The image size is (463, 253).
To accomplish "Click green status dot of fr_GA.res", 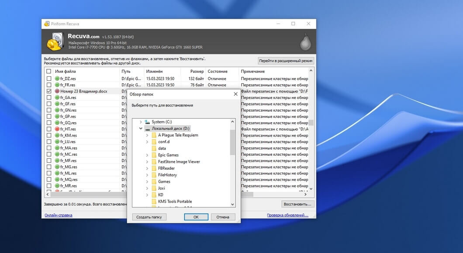I will tap(57, 98).
